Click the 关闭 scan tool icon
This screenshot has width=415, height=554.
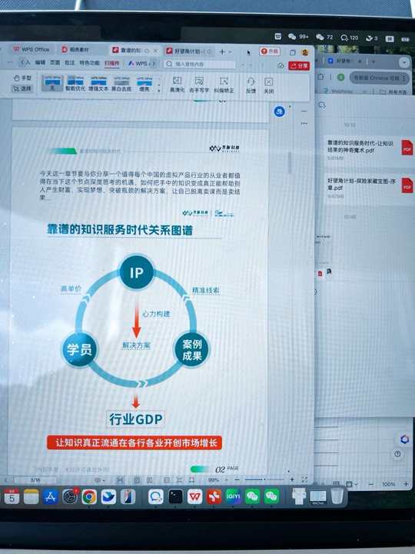[269, 85]
